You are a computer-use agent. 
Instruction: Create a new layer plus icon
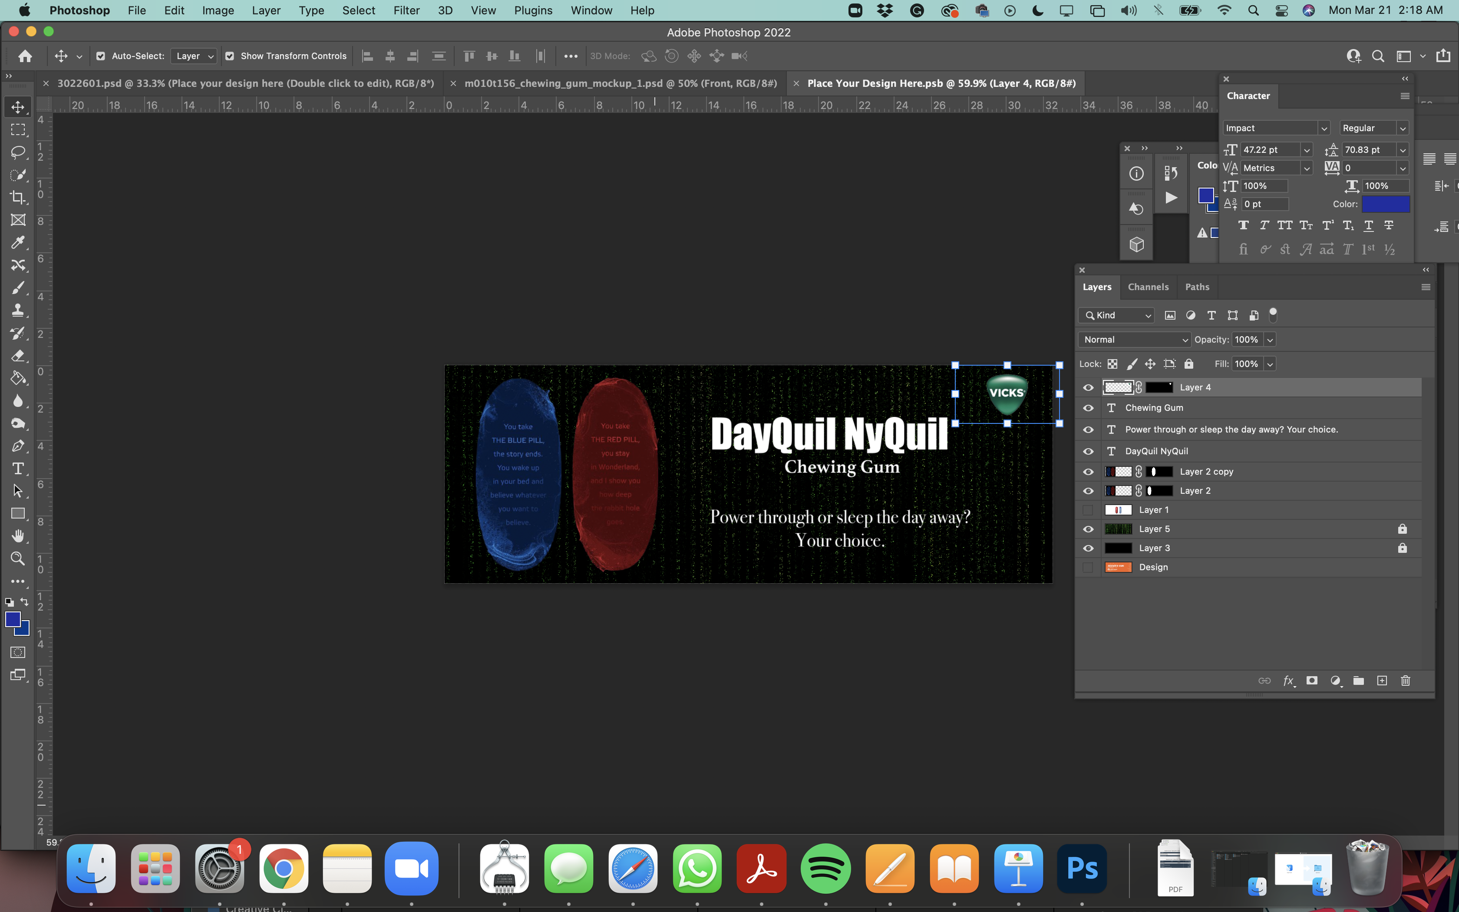(1382, 681)
